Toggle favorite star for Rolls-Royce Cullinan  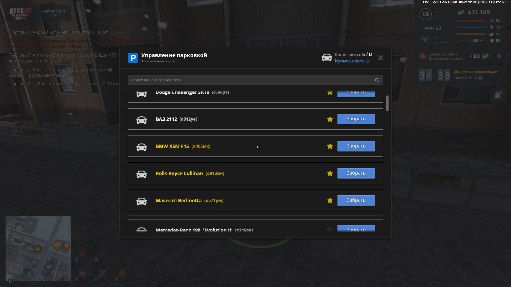coord(330,173)
